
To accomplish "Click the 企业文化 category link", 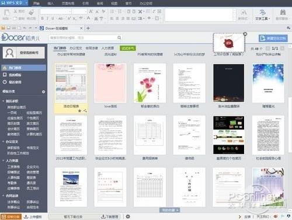I will click(33, 167).
